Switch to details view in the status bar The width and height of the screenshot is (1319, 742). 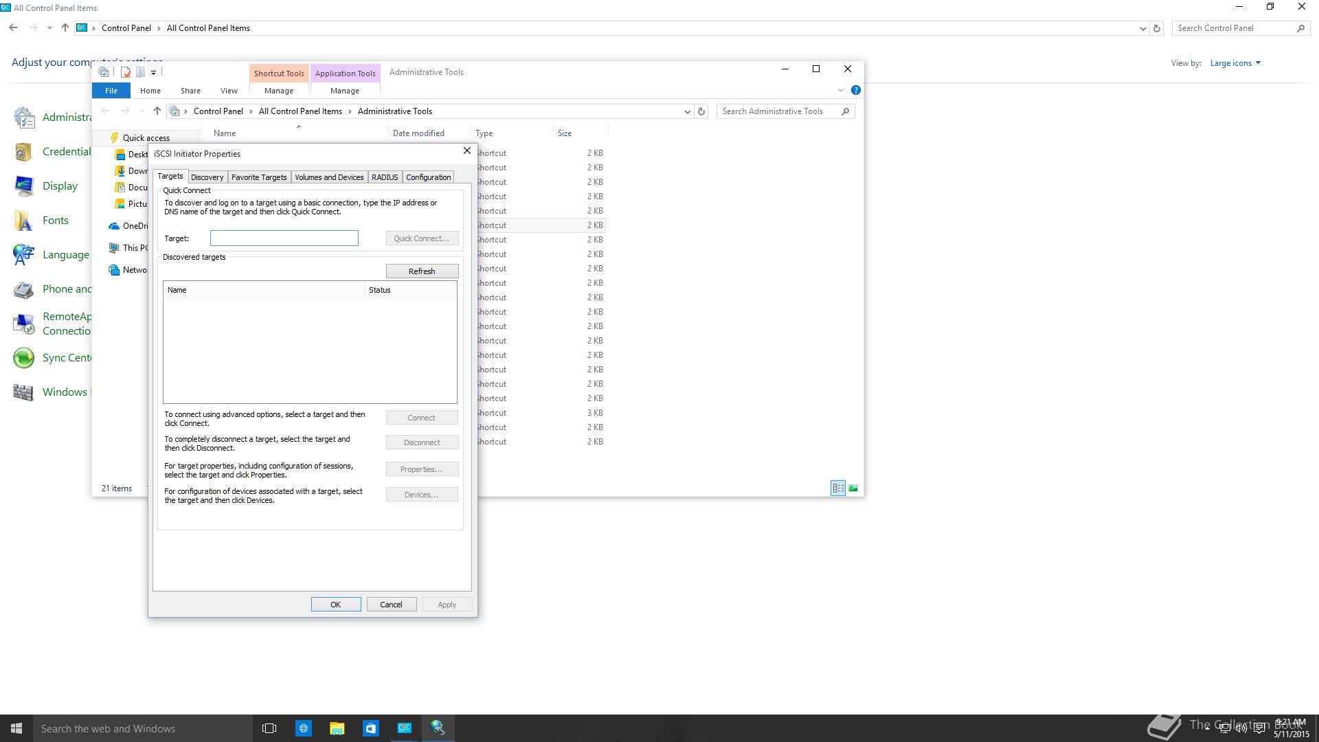coord(837,488)
